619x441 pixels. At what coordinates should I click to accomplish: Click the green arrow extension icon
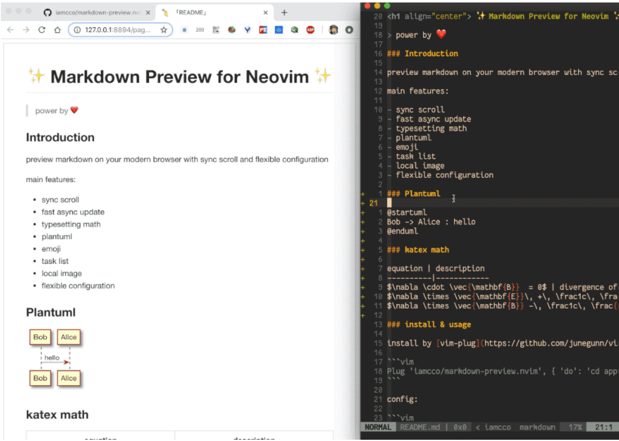[x=294, y=30]
